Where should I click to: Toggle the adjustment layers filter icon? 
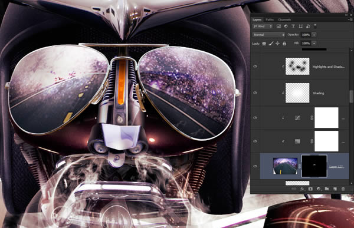point(286,27)
